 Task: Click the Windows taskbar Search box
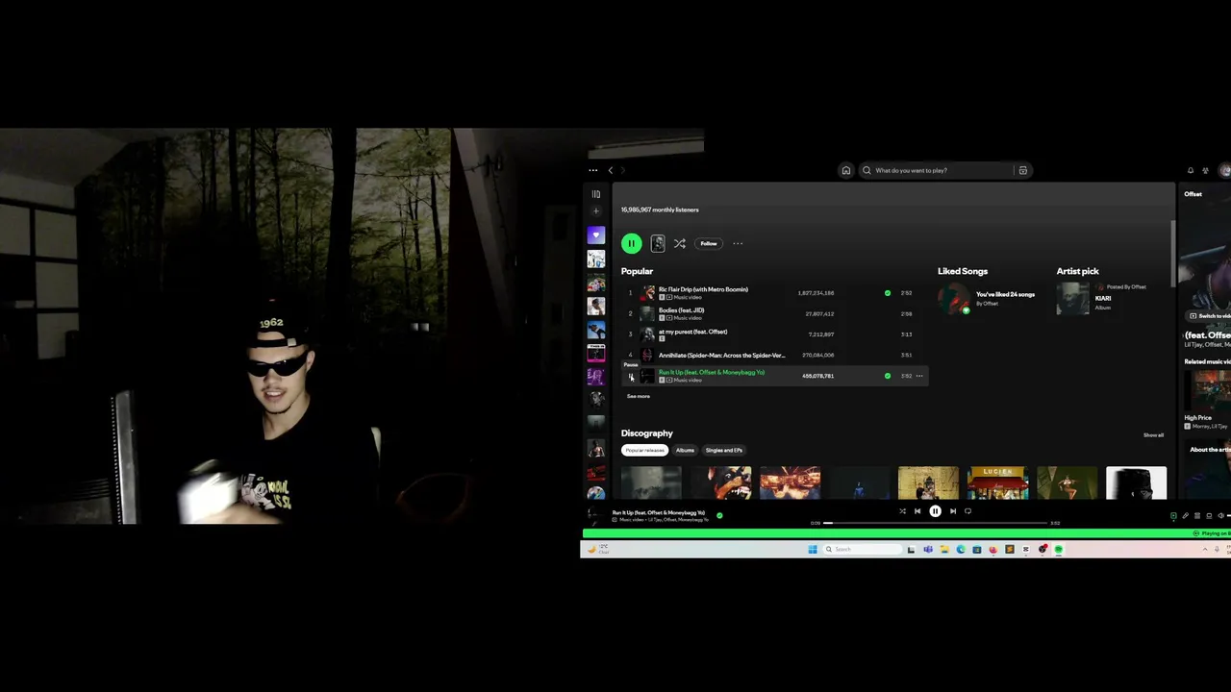pos(863,550)
